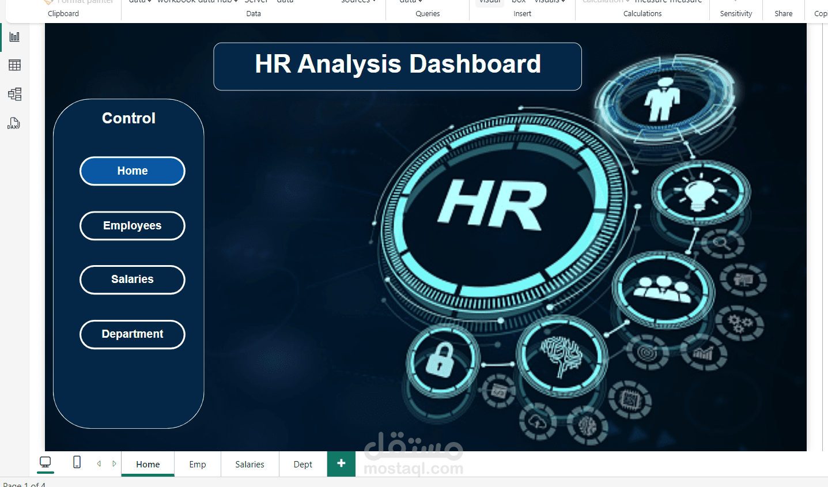Click the Department navigation button

click(132, 334)
